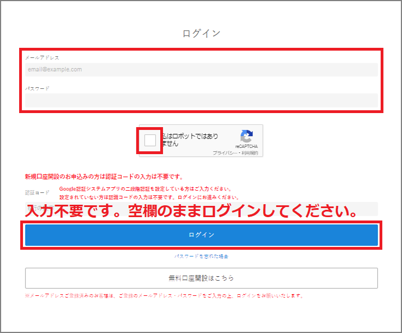Viewport: 402px width, 333px height.
Task: Check the 私はロボットではありません checkbox
Action: point(150,140)
